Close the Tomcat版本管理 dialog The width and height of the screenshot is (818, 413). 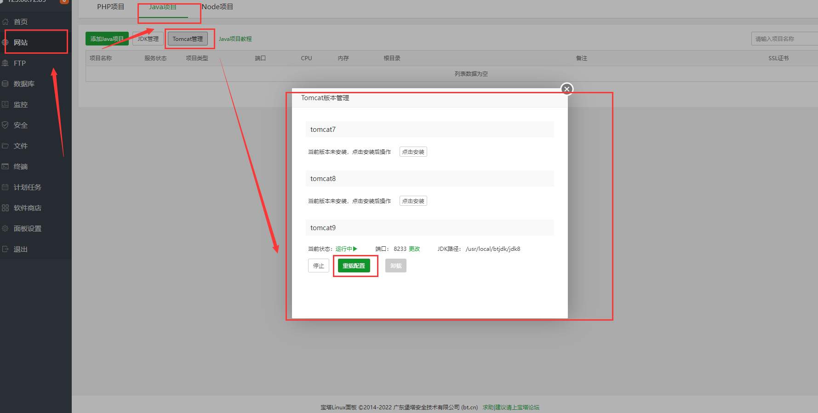(567, 89)
